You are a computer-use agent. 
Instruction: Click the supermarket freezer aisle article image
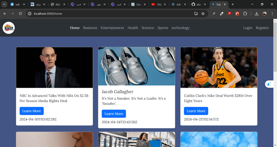(x=137, y=139)
